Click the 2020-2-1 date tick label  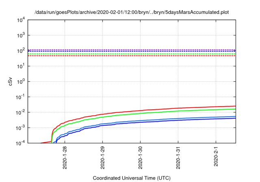pos(216,156)
